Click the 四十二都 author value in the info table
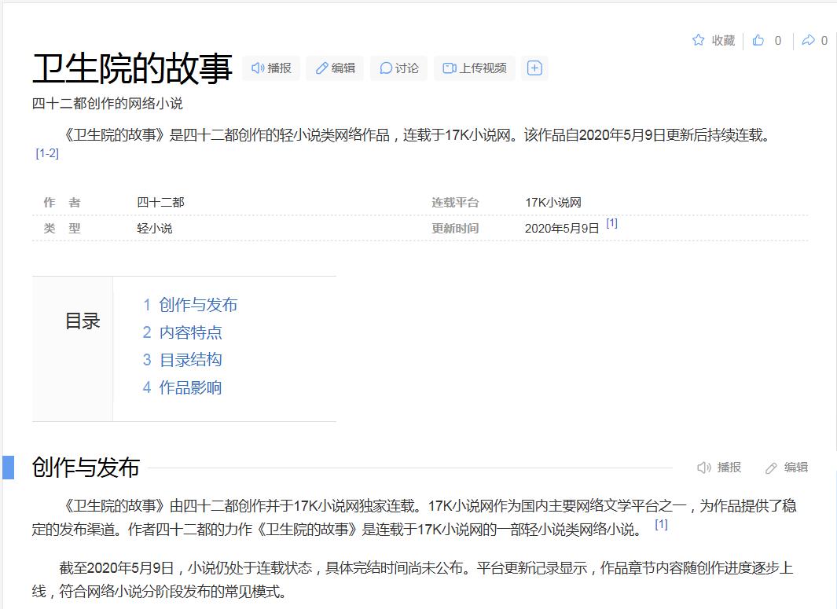Screen dimensions: 837x609 click(160, 203)
